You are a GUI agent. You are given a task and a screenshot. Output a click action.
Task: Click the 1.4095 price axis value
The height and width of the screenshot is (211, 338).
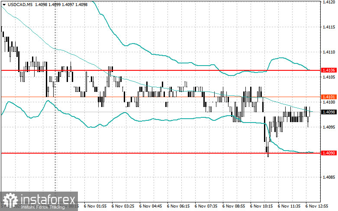pos(329,127)
